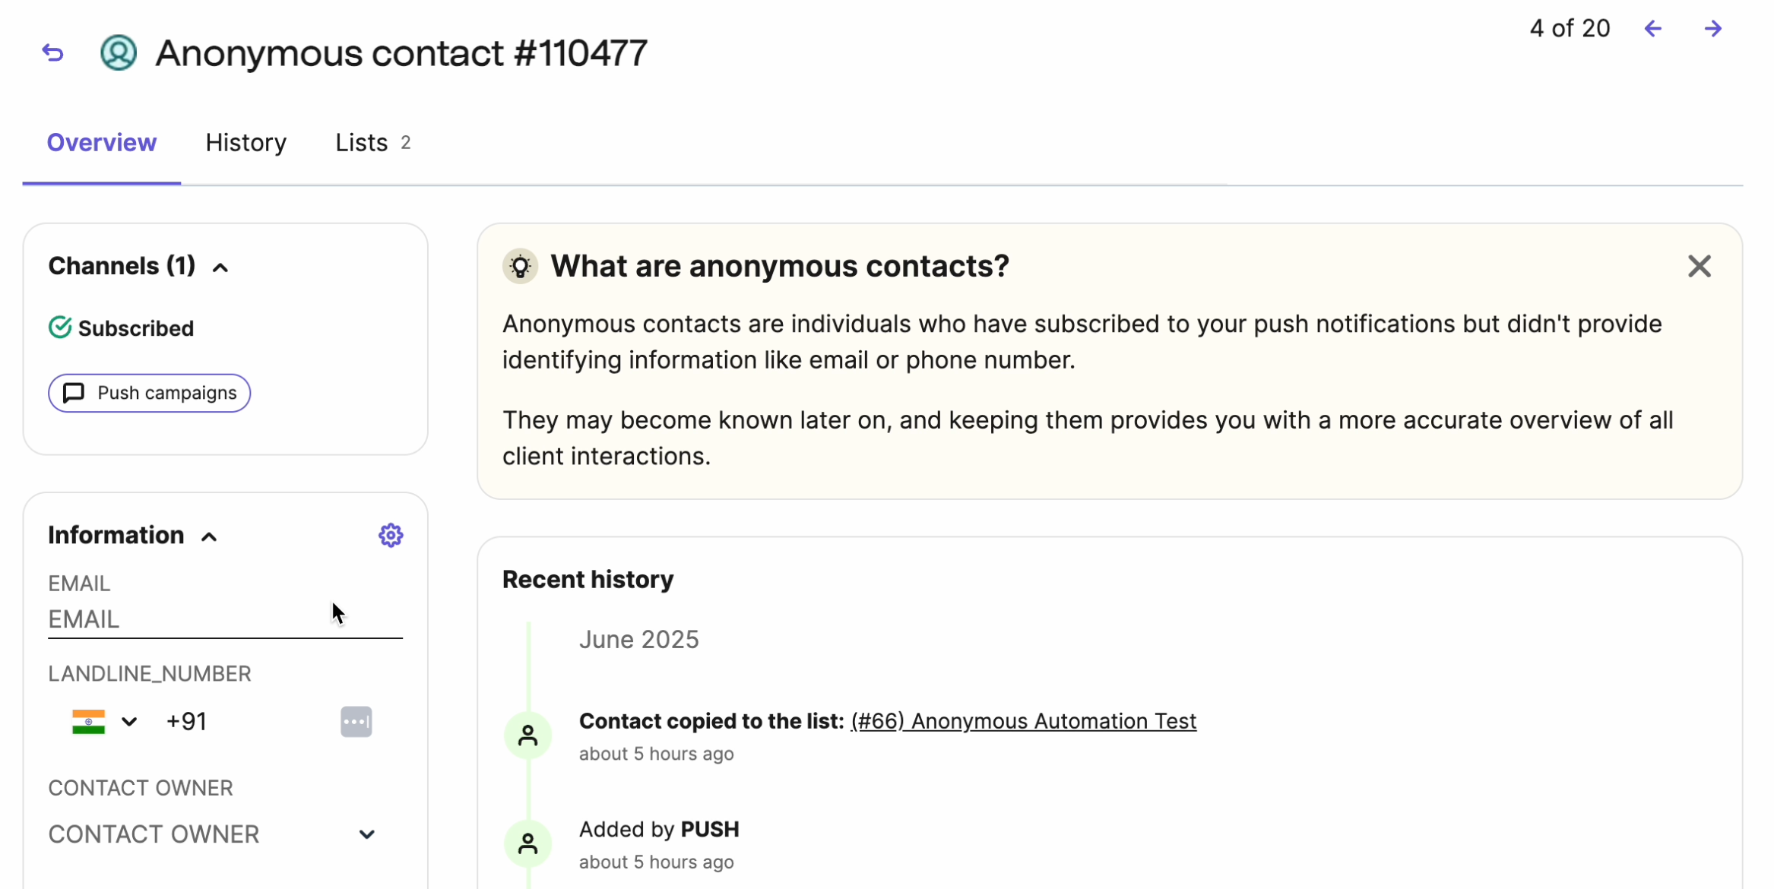Navigate to next contact with right arrow
The width and height of the screenshot is (1774, 889).
coord(1712,28)
